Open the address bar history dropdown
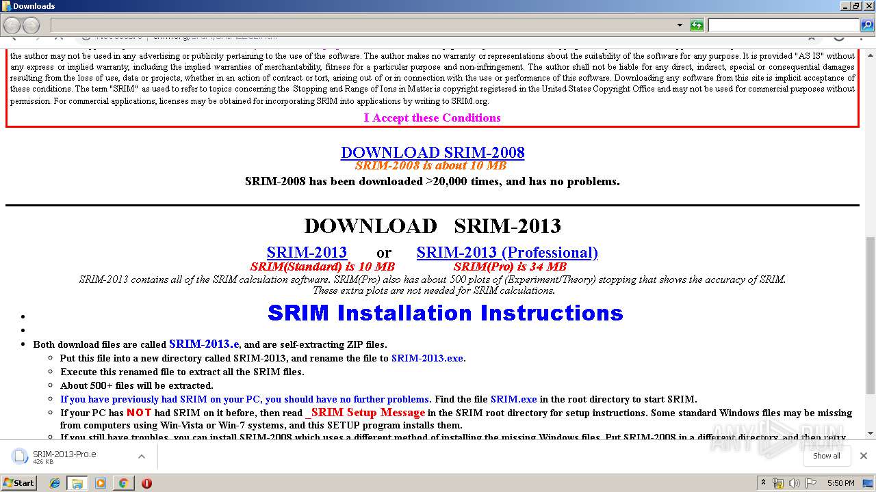Image resolution: width=876 pixels, height=492 pixels. (680, 26)
